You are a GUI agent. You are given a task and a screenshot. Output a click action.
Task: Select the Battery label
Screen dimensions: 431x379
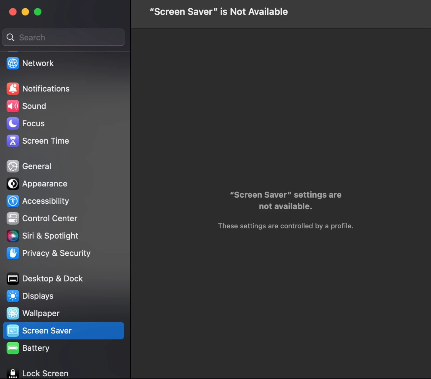pyautogui.click(x=36, y=348)
